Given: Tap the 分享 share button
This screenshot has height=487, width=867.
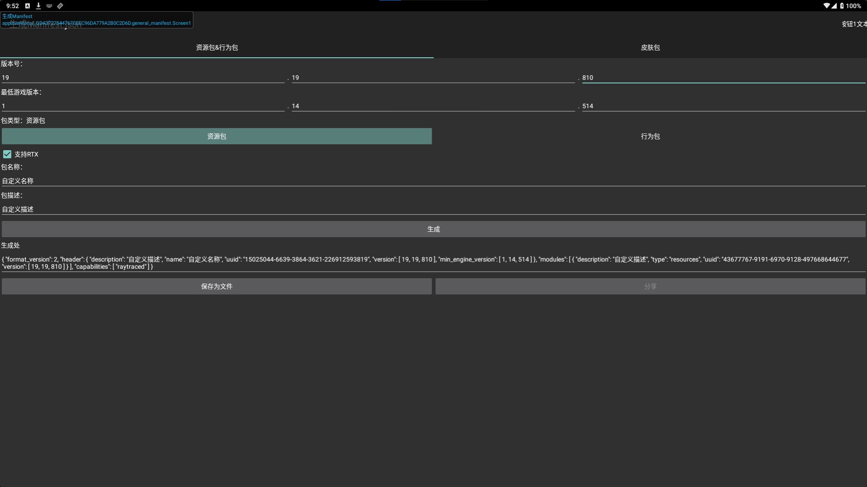Looking at the screenshot, I should coord(650,286).
